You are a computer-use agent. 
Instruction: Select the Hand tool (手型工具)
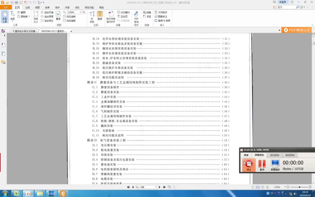4,17
